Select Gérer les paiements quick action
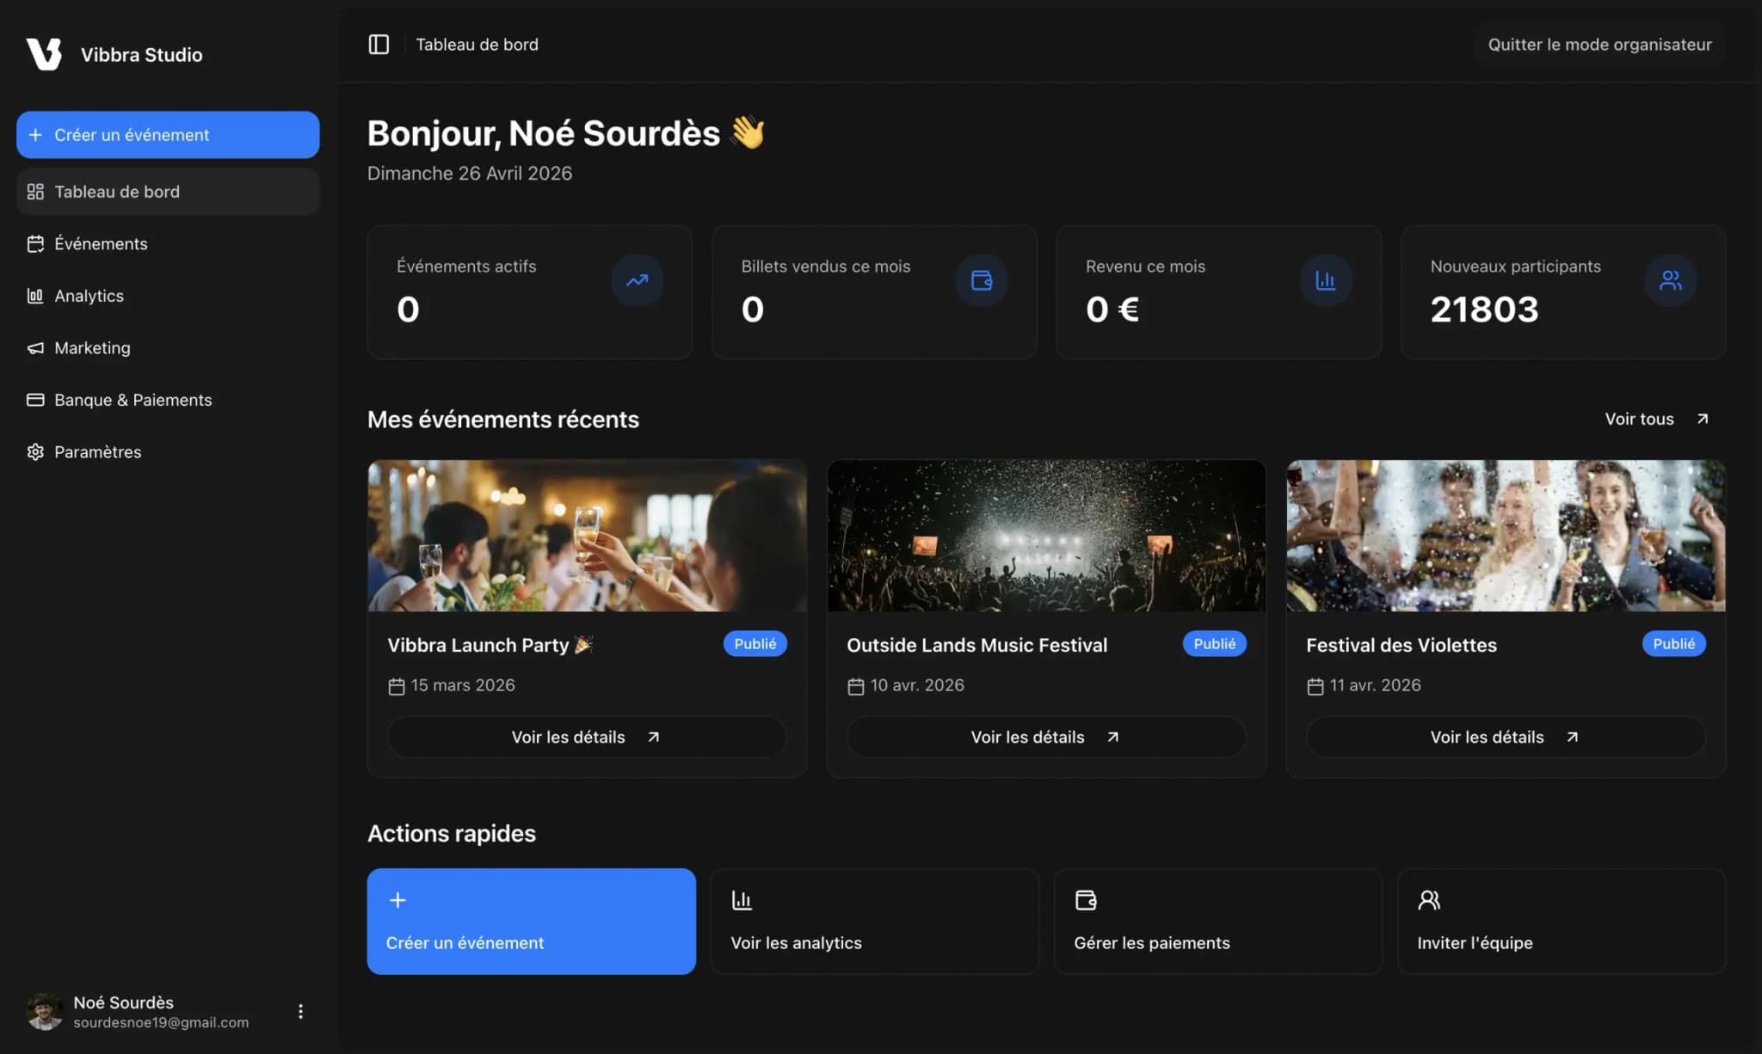Viewport: 1762px width, 1054px height. point(1217,921)
